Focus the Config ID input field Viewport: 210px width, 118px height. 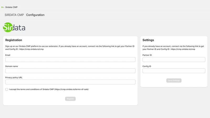(174, 71)
